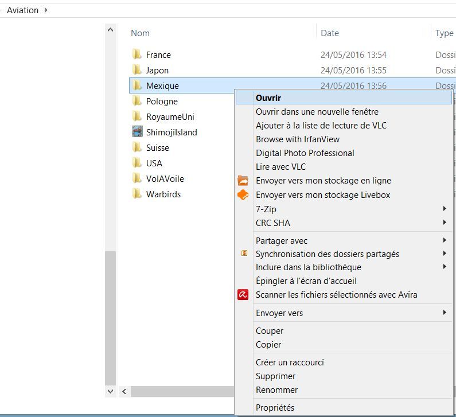Screen dimensions: 456x417
Task: Select the ShimojiIsland video file icon
Action: click(x=137, y=132)
